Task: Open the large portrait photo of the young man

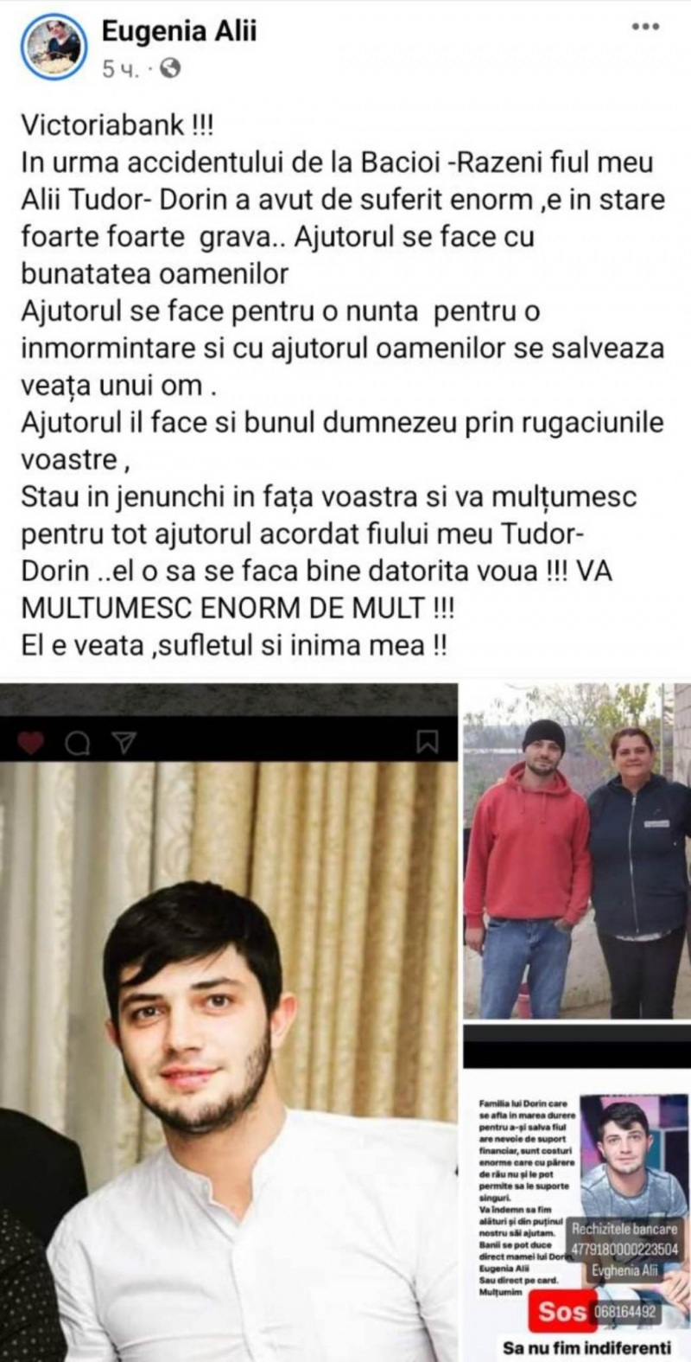Action: [229, 1022]
